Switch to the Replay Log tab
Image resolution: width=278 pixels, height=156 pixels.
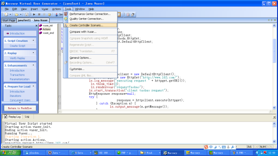click(x=12, y=117)
